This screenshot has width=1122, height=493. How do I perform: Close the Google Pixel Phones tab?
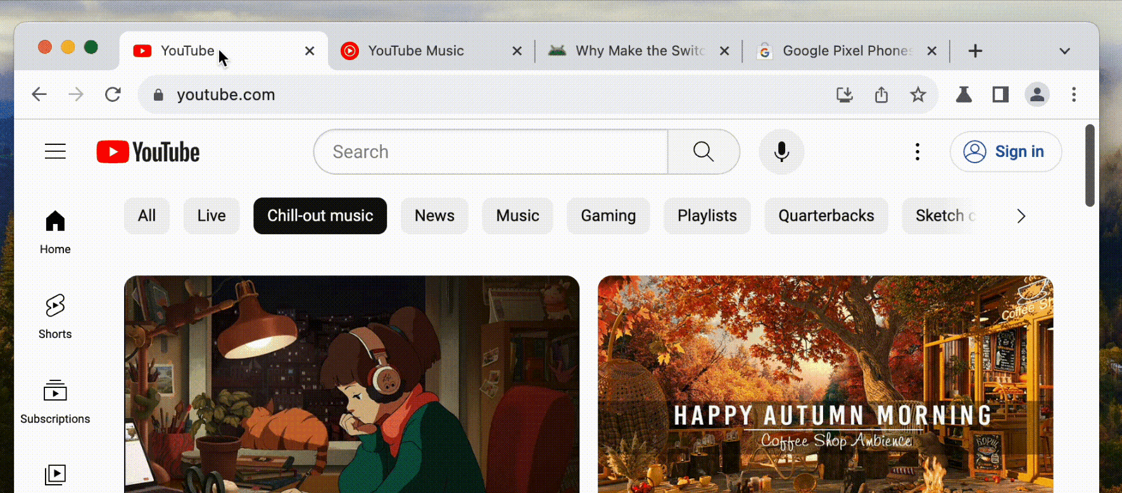pyautogui.click(x=931, y=51)
